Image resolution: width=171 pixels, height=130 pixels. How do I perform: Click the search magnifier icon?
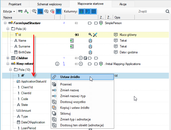pos(167,11)
